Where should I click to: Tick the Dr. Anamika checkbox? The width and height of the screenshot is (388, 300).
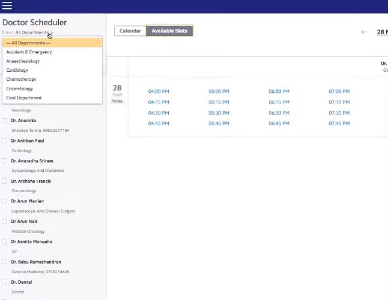[x=4, y=120]
